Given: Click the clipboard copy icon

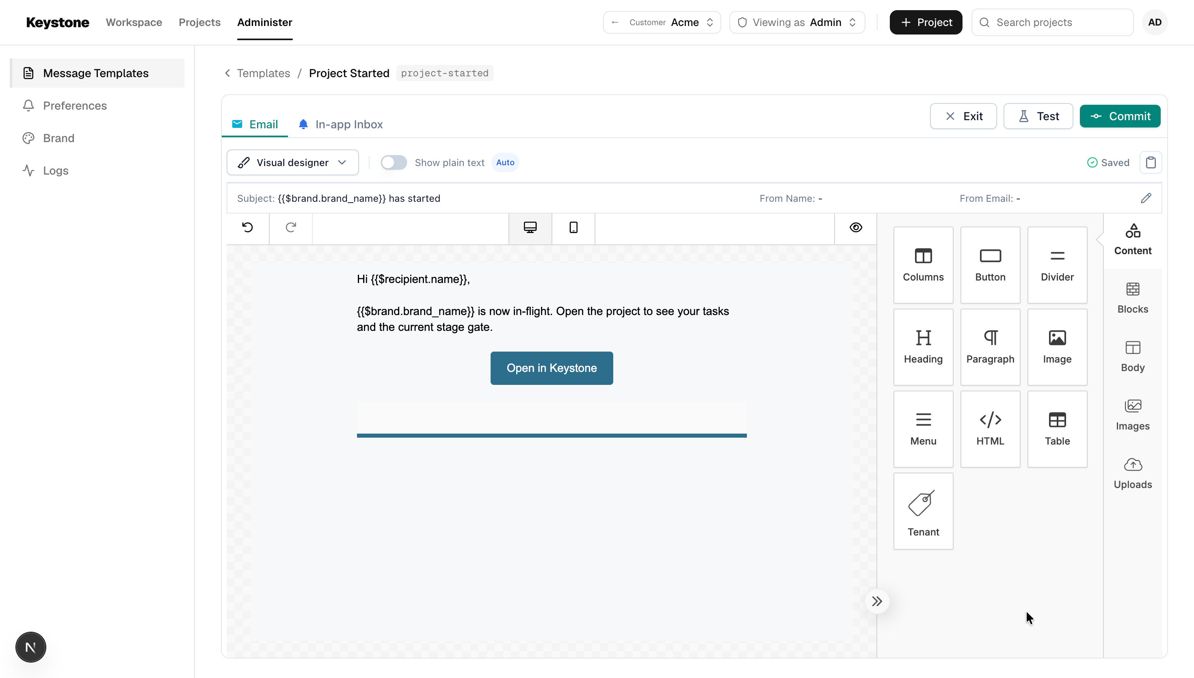Looking at the screenshot, I should coord(1151,162).
